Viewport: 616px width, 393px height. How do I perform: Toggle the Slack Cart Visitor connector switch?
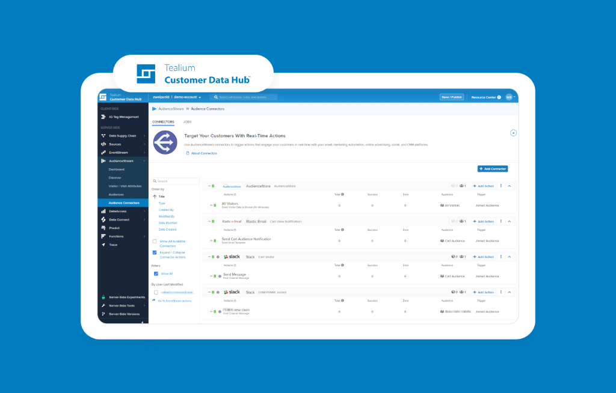pos(212,257)
